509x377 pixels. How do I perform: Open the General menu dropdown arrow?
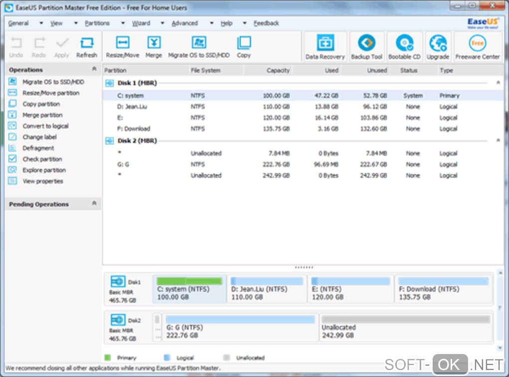41,23
